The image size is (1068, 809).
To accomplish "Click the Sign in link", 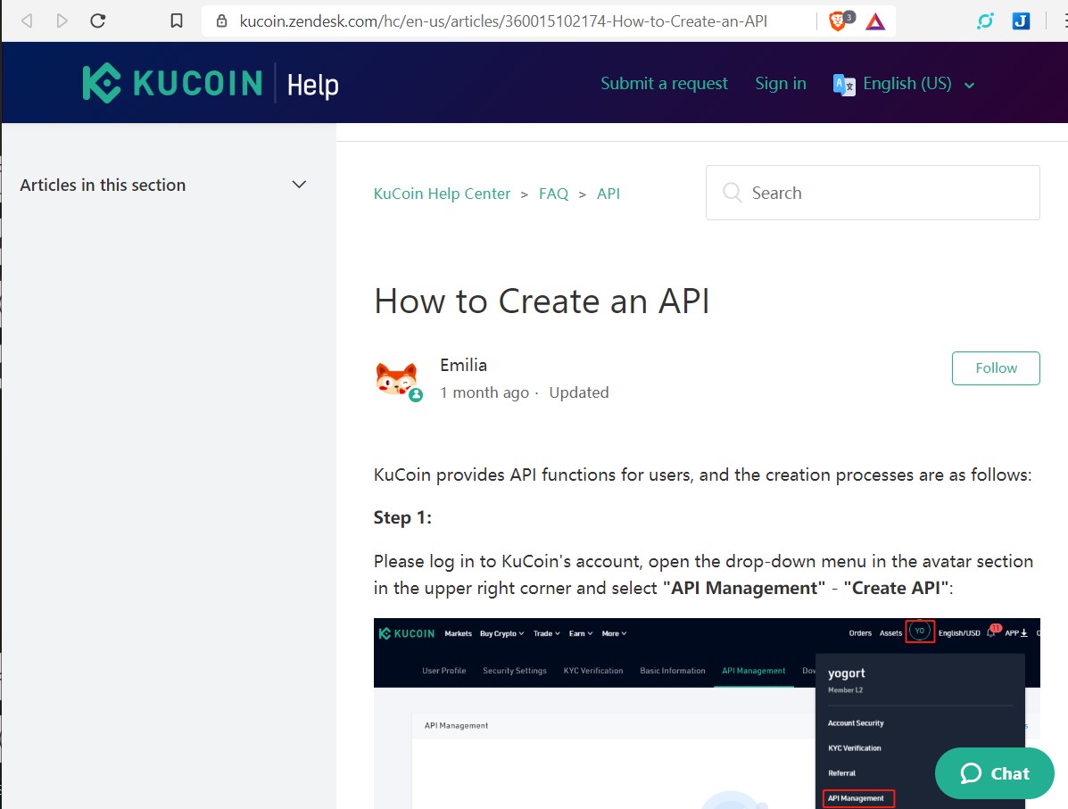I will tap(781, 83).
